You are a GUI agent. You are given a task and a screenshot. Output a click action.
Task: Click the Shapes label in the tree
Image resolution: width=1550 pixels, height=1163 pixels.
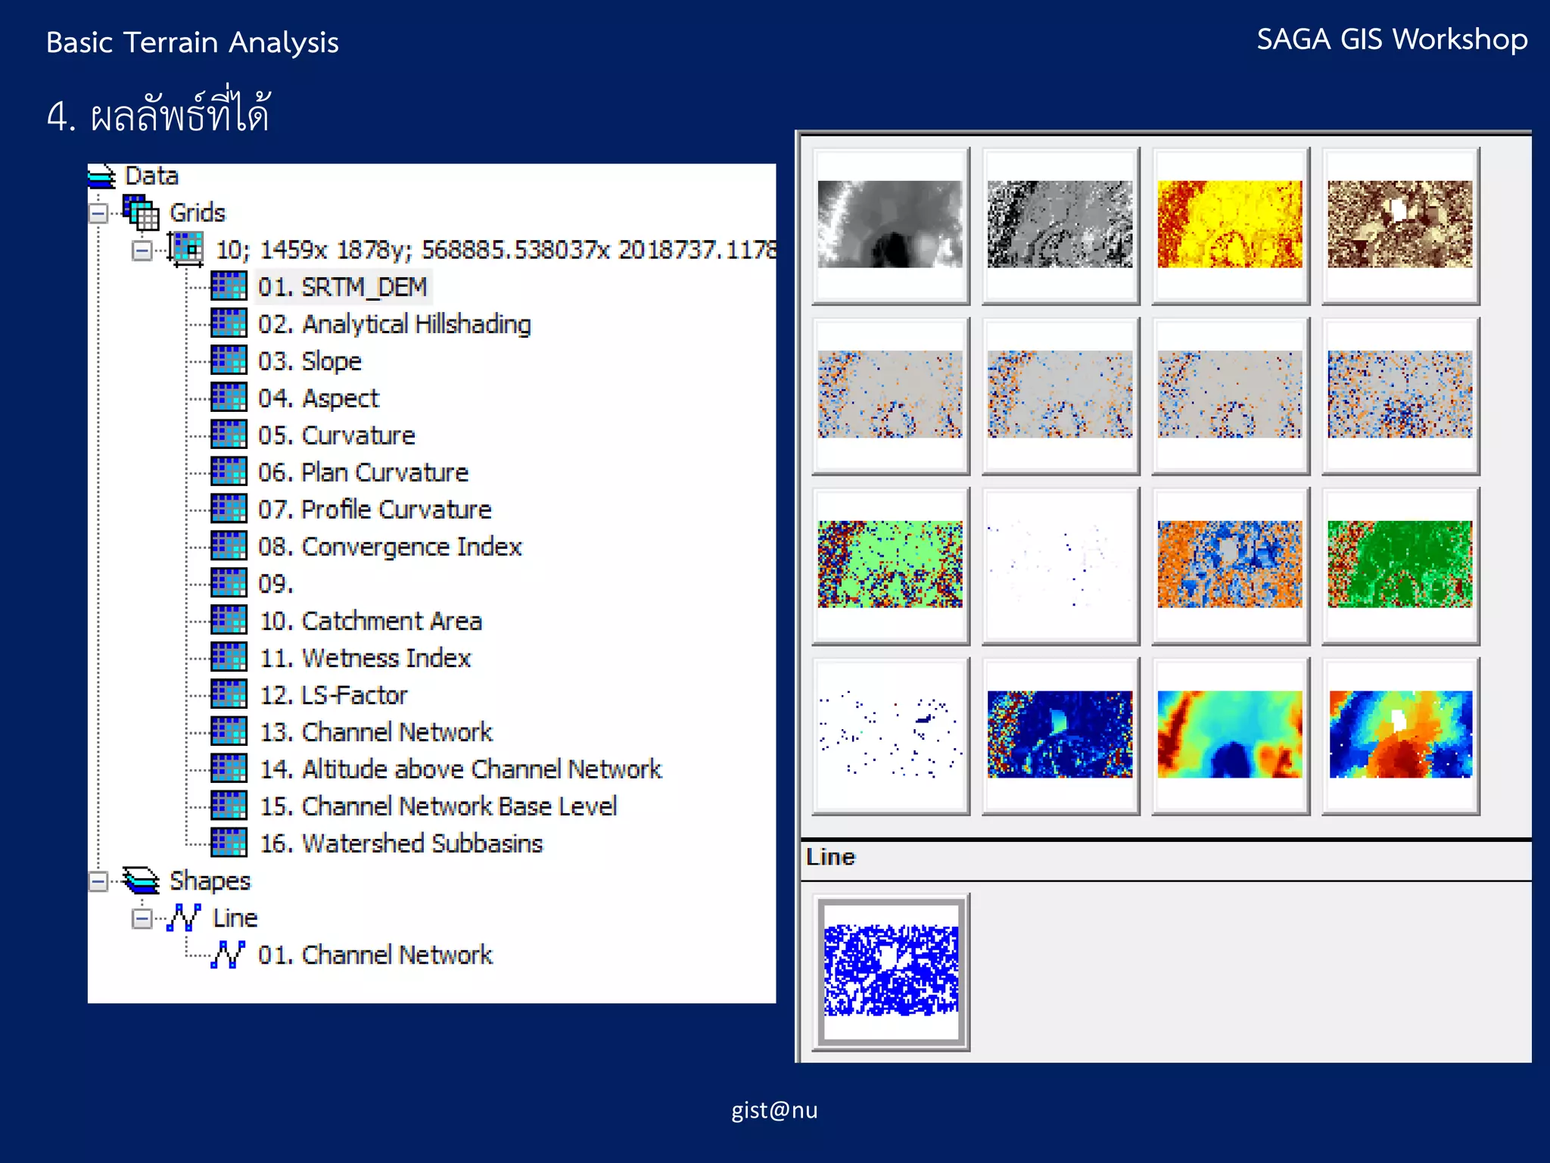(x=210, y=881)
